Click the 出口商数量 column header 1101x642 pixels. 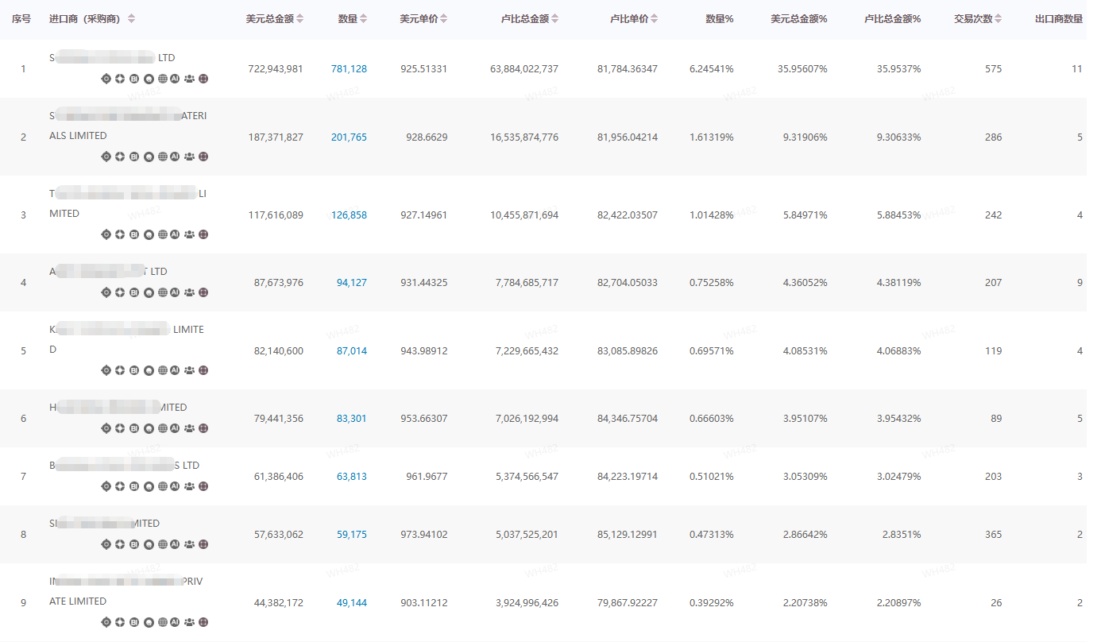(x=1058, y=19)
